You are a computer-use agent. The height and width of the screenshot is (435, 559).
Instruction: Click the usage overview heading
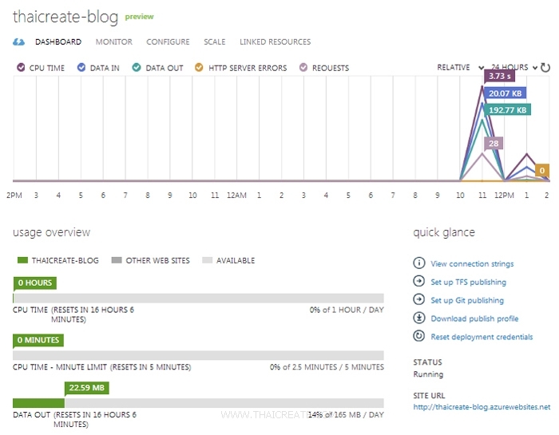click(x=51, y=232)
